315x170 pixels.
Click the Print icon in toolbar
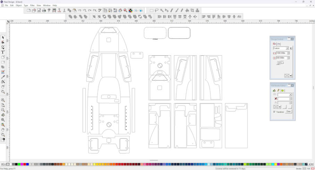coord(44,10)
